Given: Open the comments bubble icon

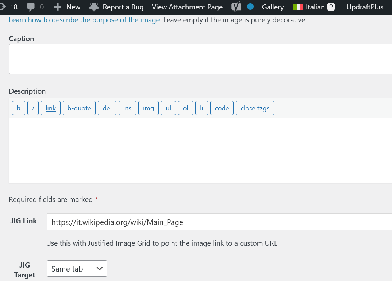Looking at the screenshot, I should point(31,7).
